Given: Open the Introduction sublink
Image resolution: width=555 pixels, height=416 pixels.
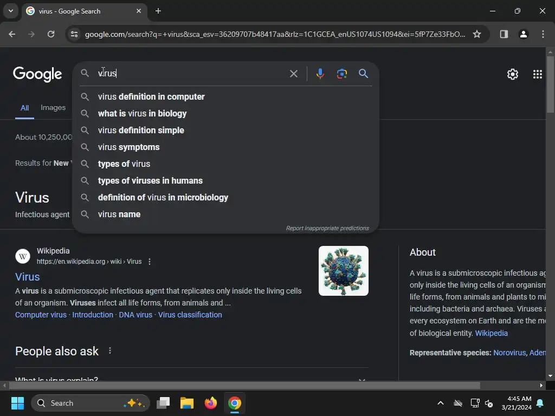Looking at the screenshot, I should click(93, 315).
